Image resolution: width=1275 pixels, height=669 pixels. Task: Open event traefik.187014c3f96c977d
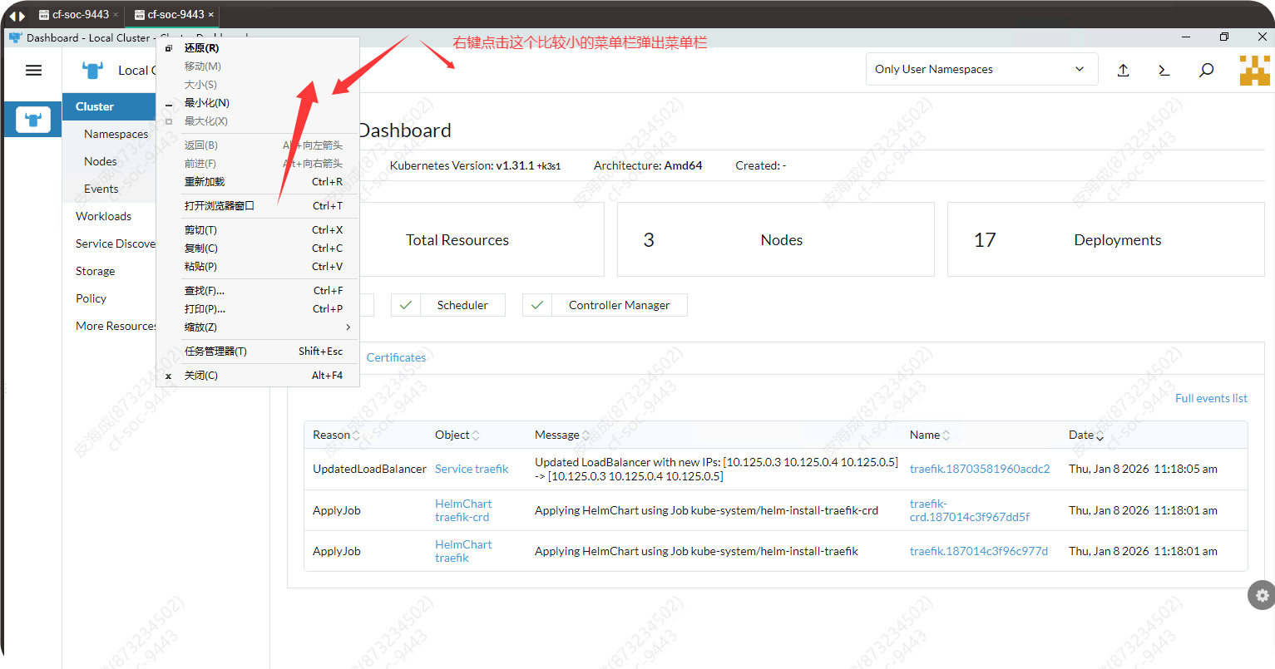click(979, 551)
